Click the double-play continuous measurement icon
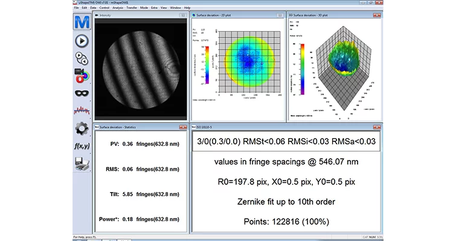The image size is (456, 241). 82,59
